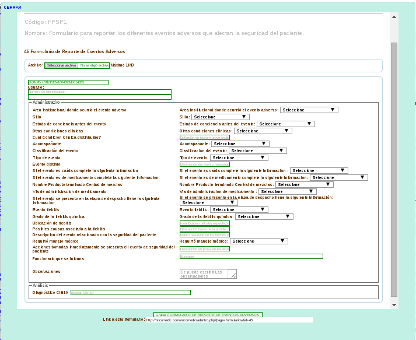Click the Diagnóstico CIE10 search field

130,292
